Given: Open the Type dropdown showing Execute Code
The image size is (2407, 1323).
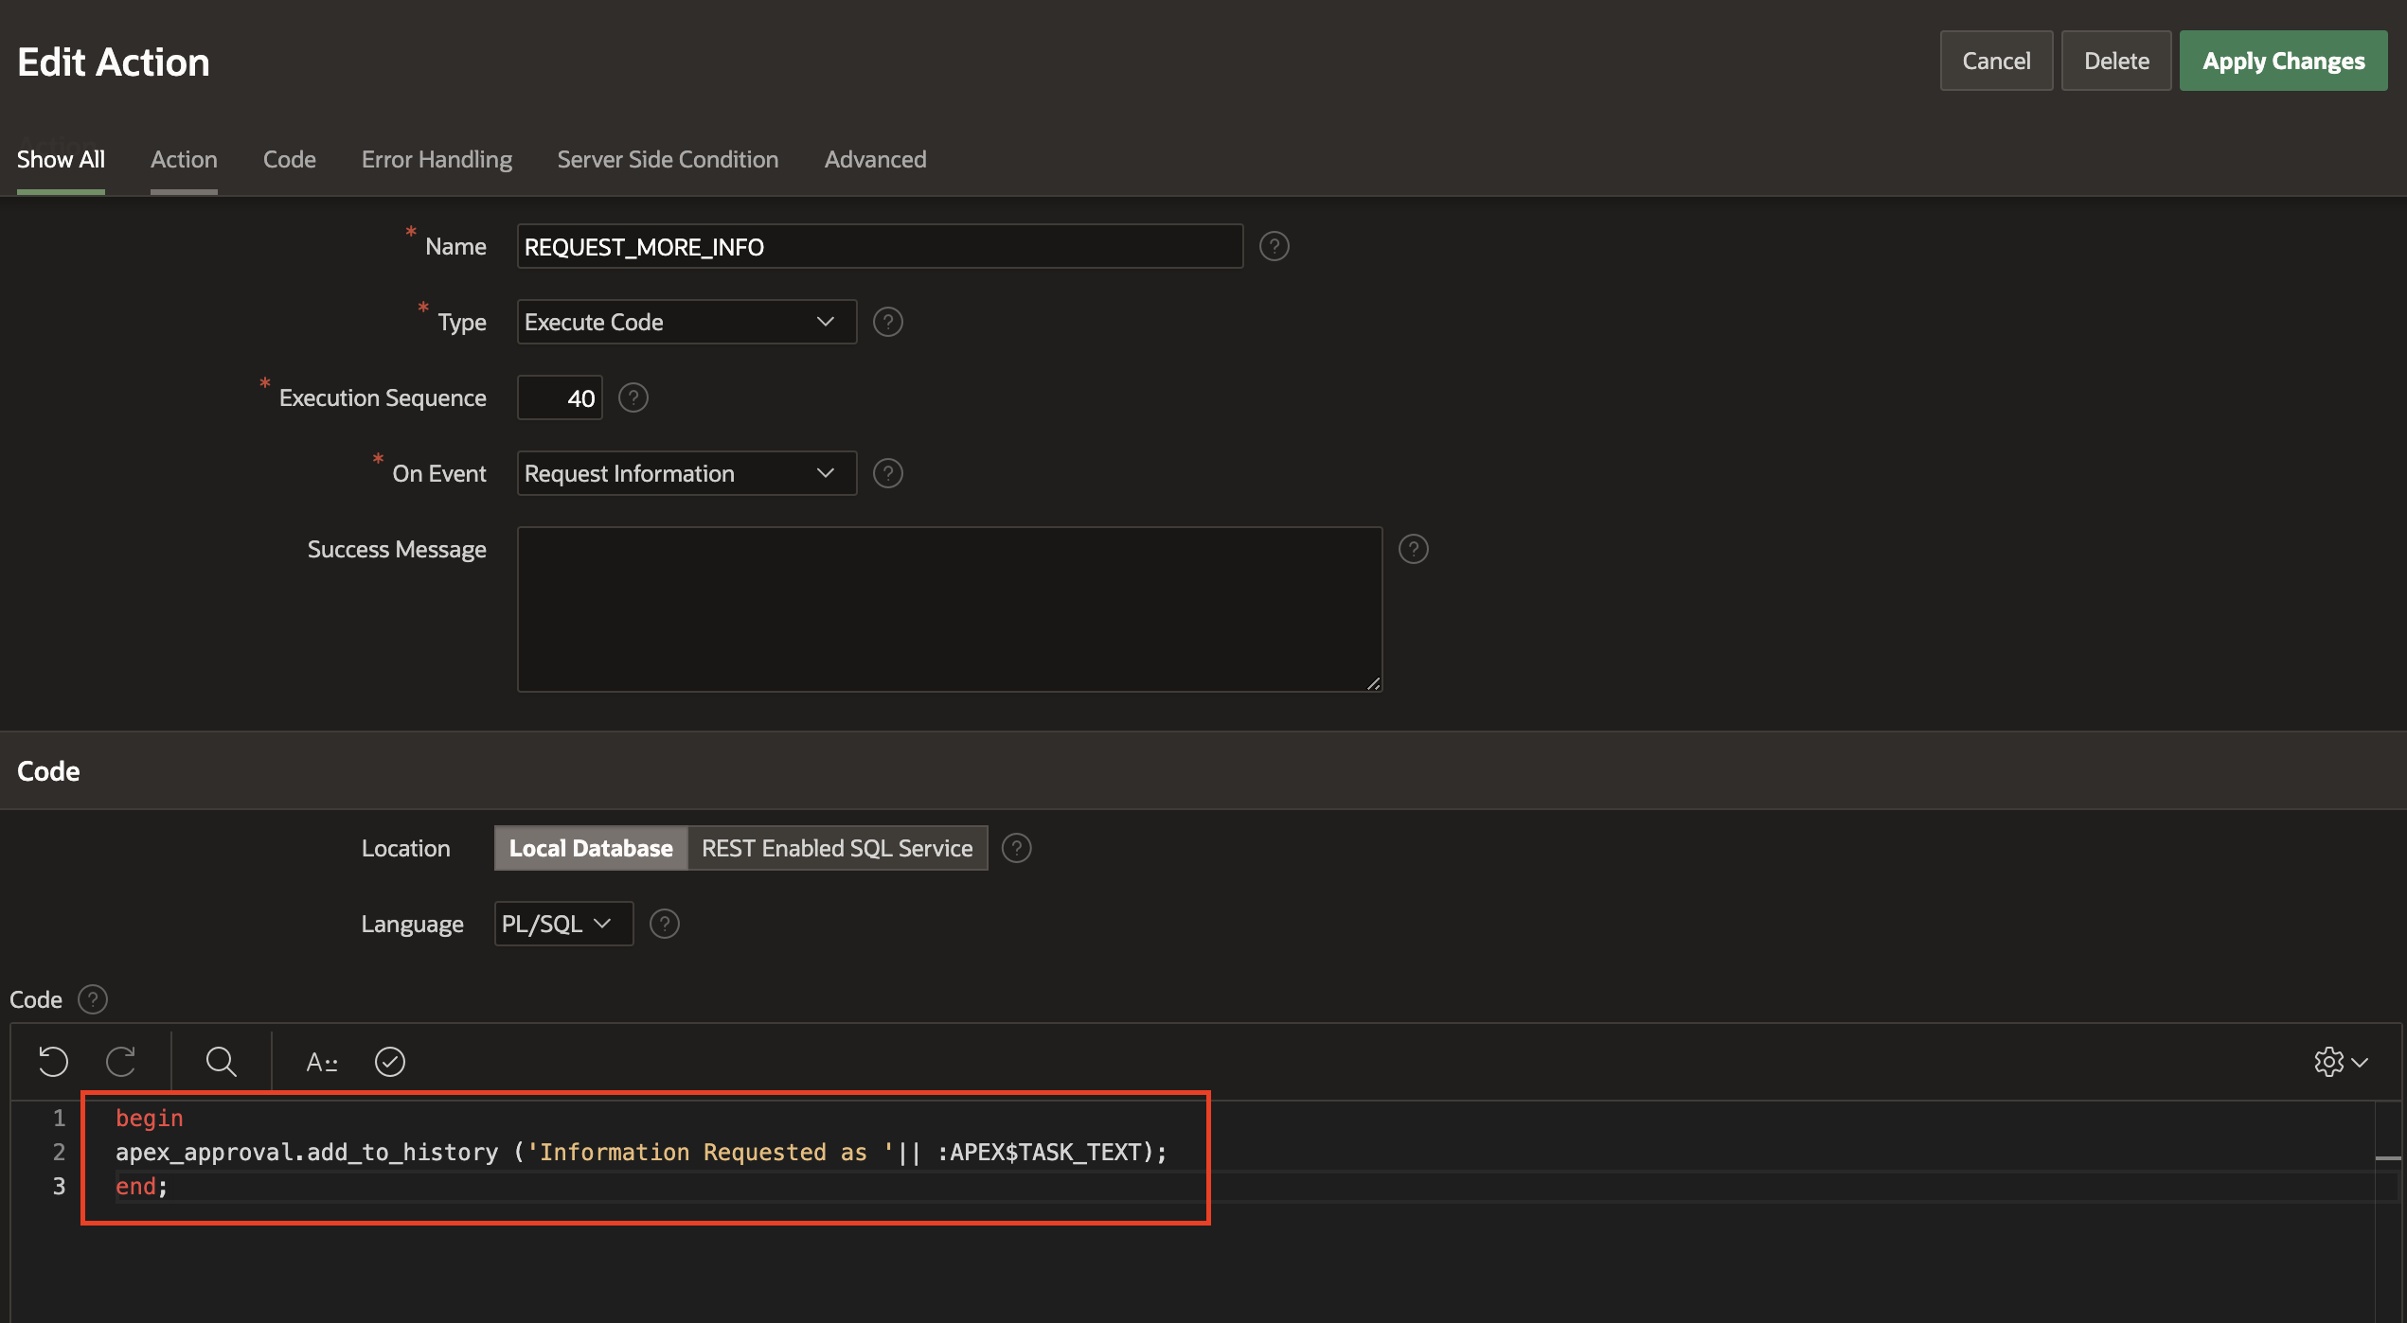Looking at the screenshot, I should tap(686, 322).
